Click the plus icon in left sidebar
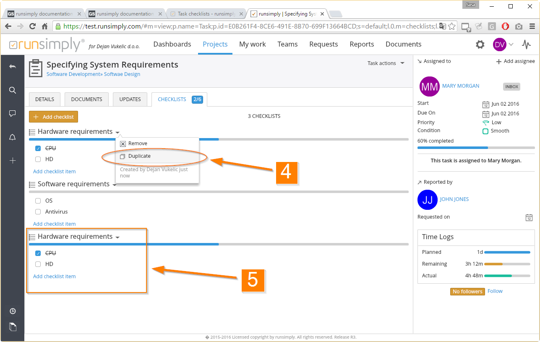This screenshot has width=540, height=342. pos(13,161)
